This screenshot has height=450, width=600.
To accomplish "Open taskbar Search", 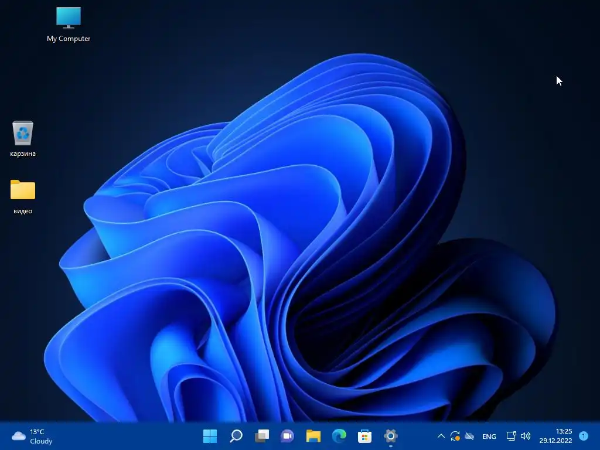I will (x=236, y=436).
